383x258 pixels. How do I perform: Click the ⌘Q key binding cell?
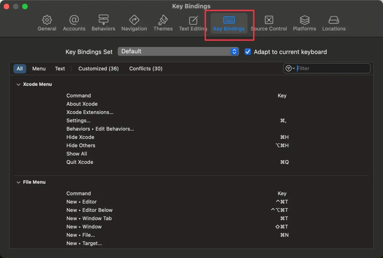284,162
